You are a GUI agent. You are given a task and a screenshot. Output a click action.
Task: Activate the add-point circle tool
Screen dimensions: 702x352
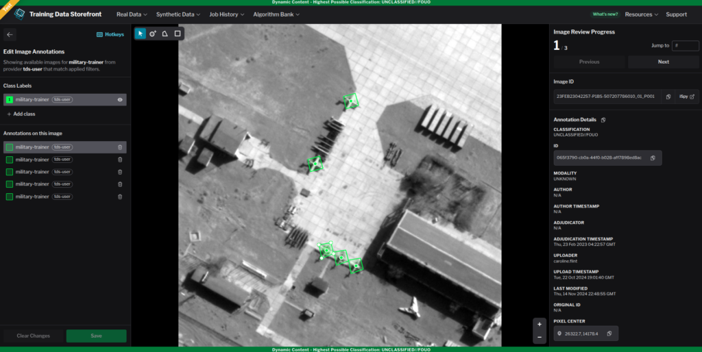[x=152, y=34]
